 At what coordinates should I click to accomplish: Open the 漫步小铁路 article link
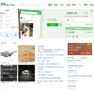pos(51,68)
